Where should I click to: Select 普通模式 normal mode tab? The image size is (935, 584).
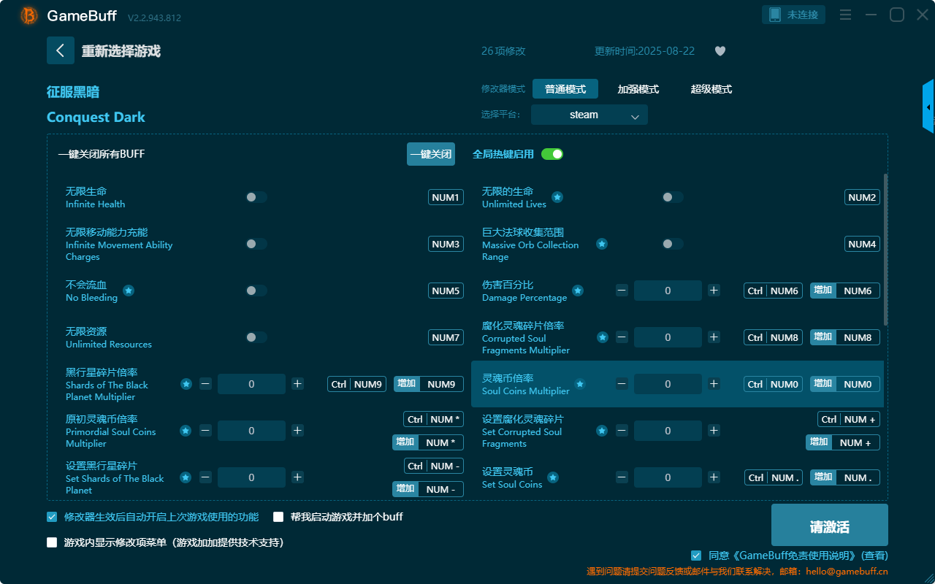(x=565, y=89)
